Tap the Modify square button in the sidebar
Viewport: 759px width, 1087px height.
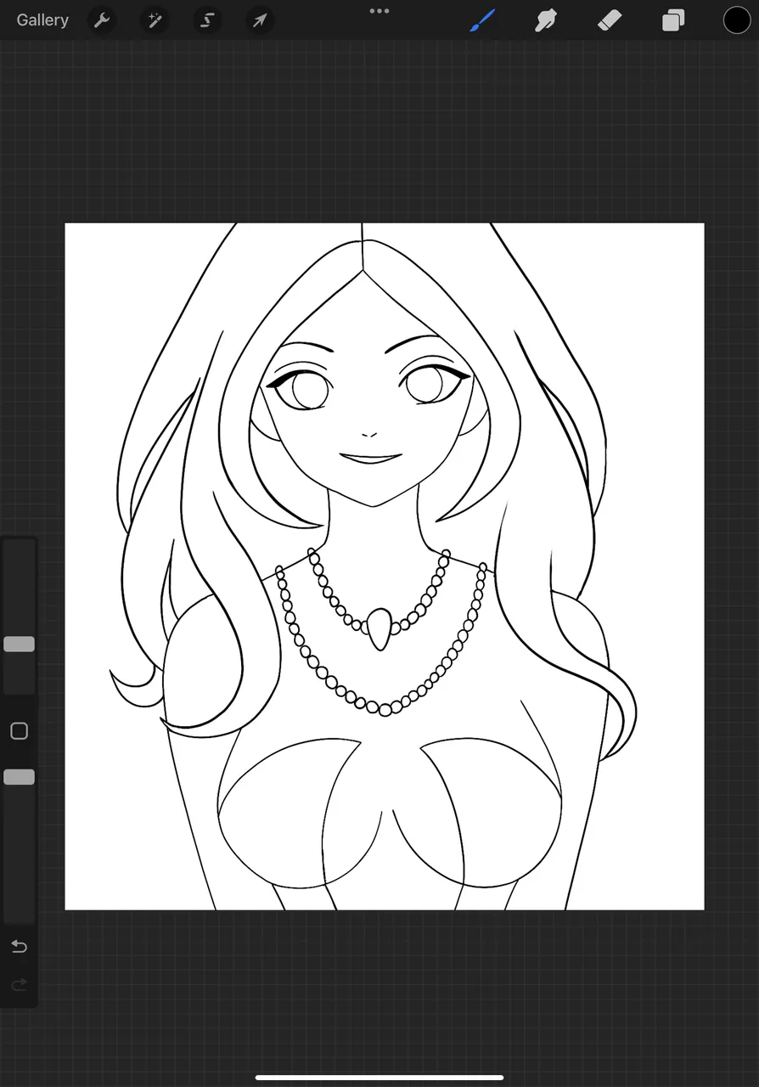(19, 731)
